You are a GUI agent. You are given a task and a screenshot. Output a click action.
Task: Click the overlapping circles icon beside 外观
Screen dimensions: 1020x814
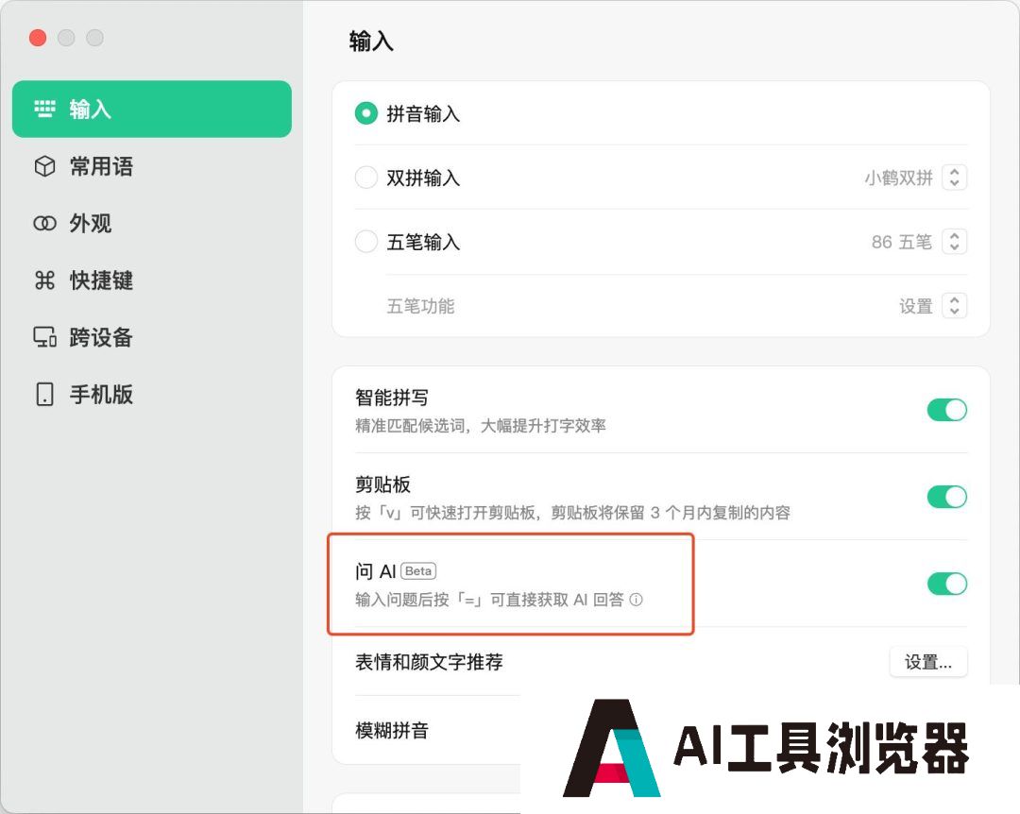(44, 224)
